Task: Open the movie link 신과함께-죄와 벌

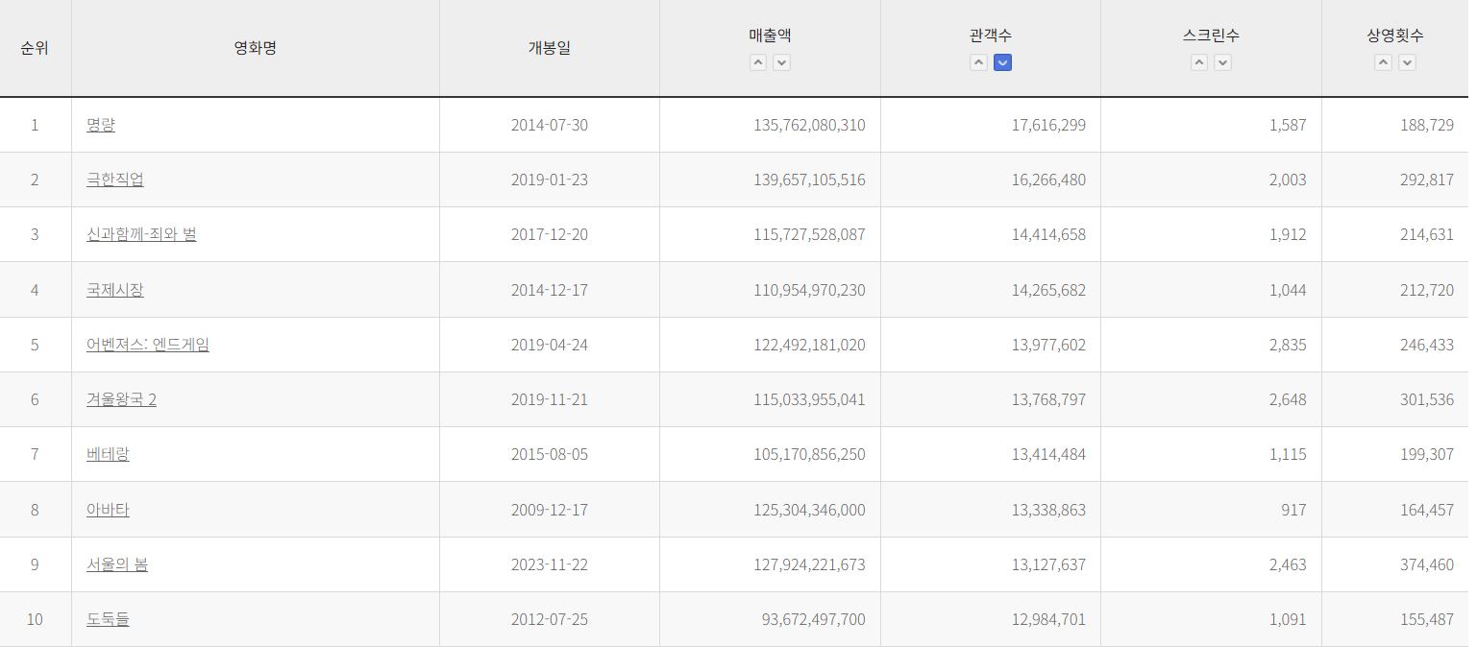Action: [141, 234]
